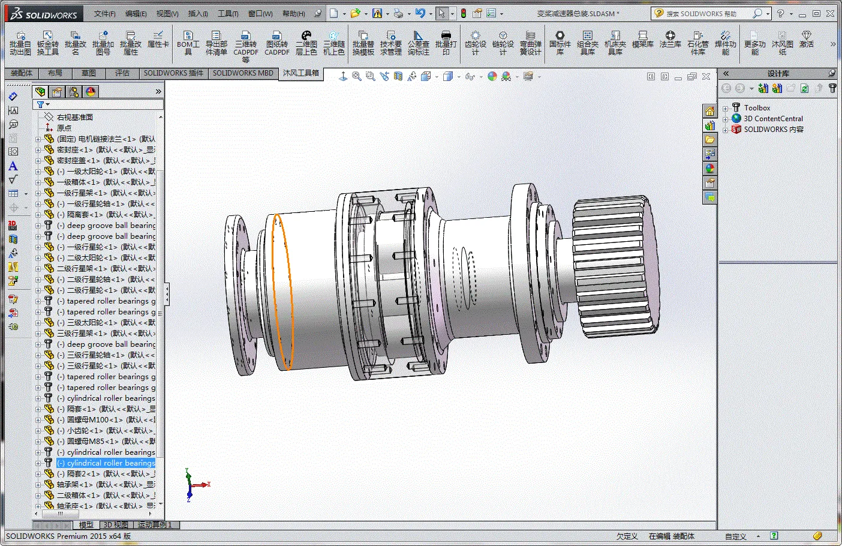Open the New document dropdown arrow
The width and height of the screenshot is (842, 546).
[344, 14]
